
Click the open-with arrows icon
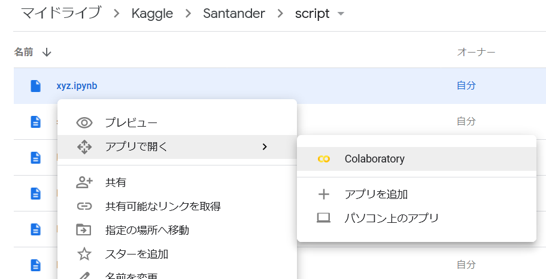tap(84, 146)
